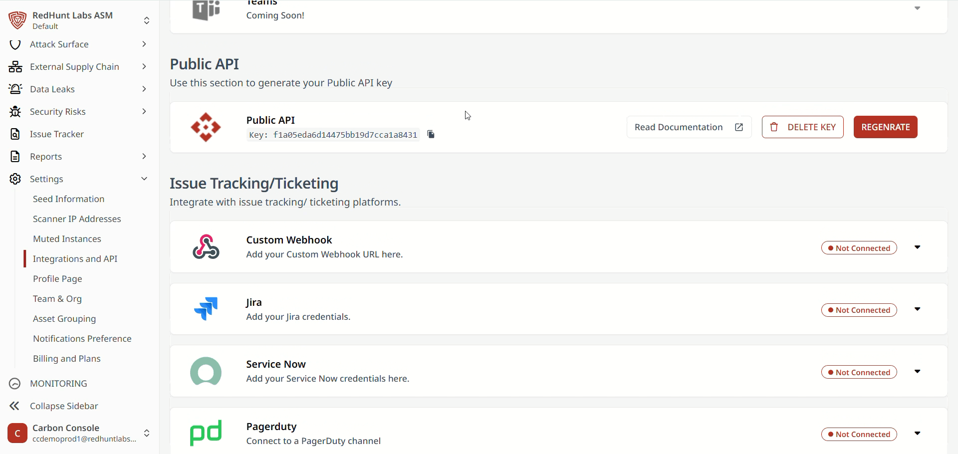Click the Issue Tracker document icon
Screen dimensions: 958x454
pyautogui.click(x=15, y=134)
